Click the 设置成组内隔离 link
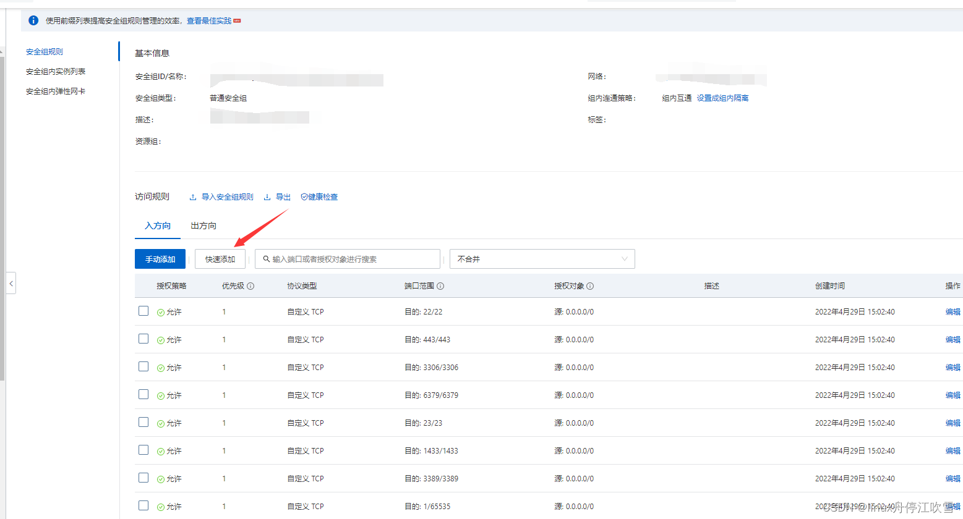The width and height of the screenshot is (963, 519). click(x=722, y=98)
